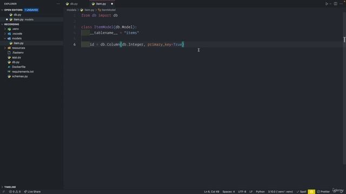Click the 1 unsaved badge
This screenshot has width=346, height=194.
tap(31, 10)
